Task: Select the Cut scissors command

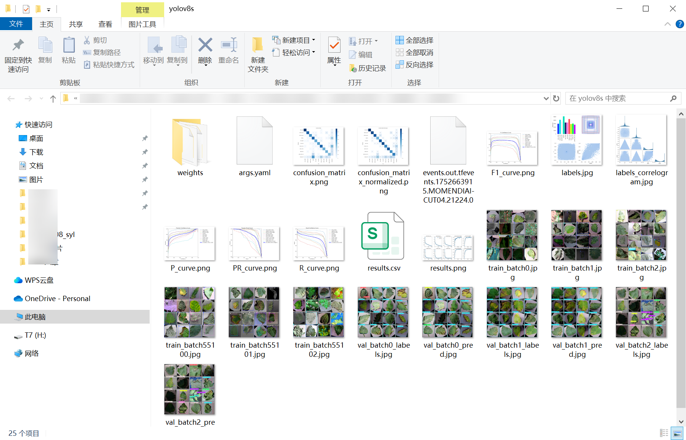Action: point(95,40)
